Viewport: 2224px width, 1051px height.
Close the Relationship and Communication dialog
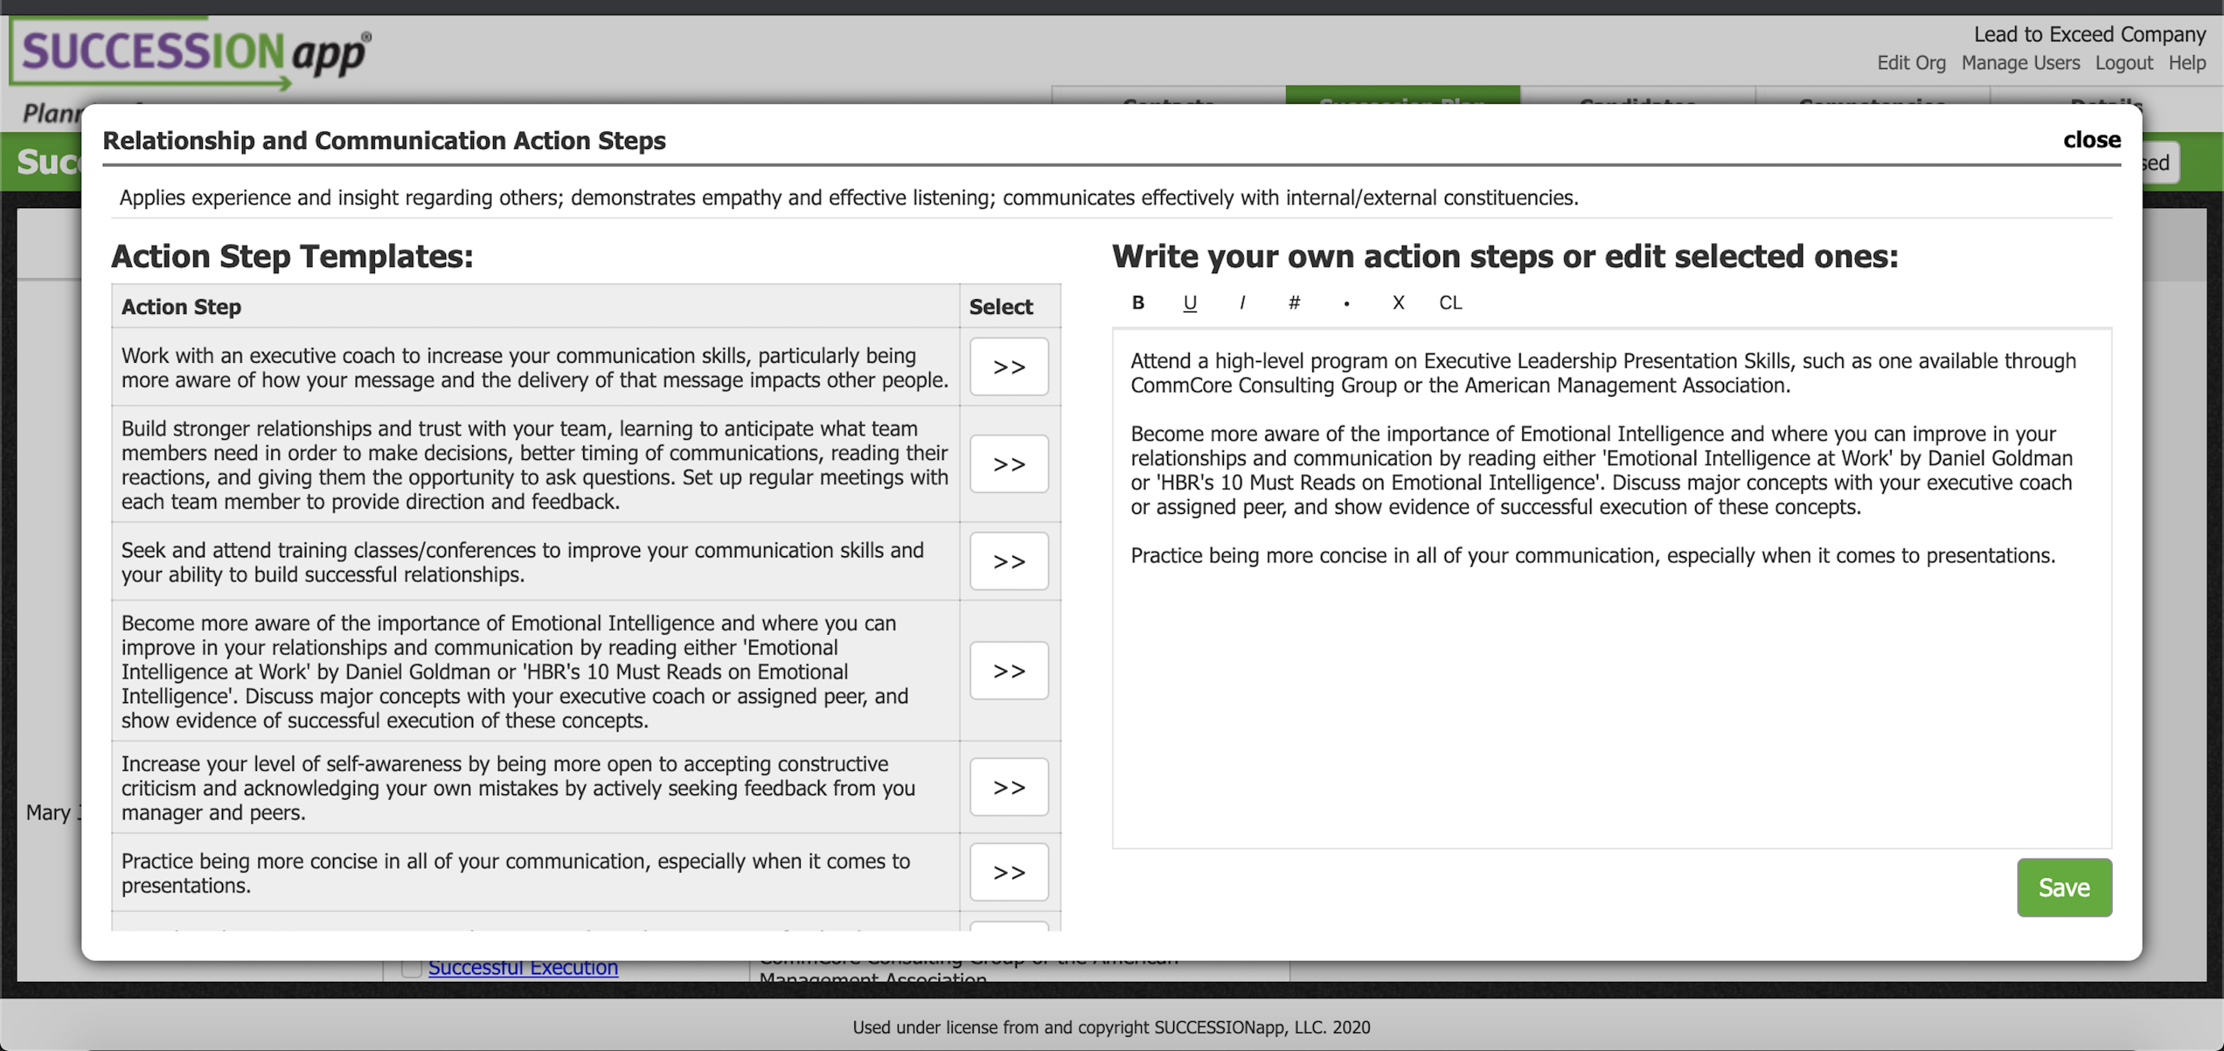point(2092,140)
